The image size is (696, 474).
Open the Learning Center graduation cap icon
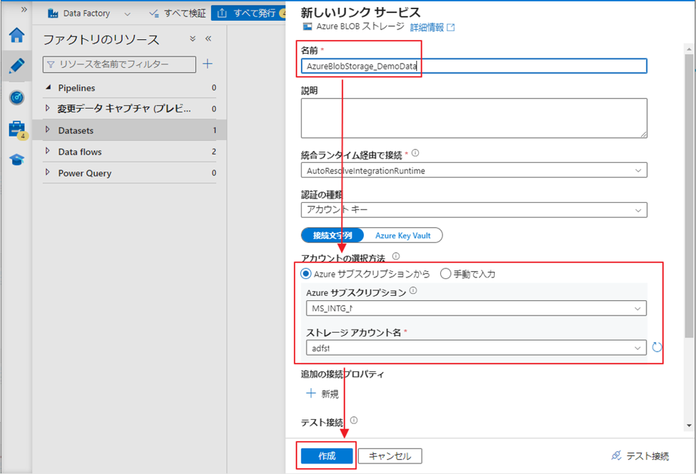16,160
